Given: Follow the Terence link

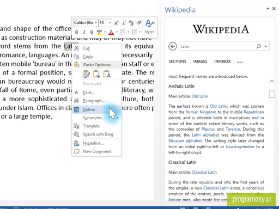Looking at the screenshot, I should point(233,129).
